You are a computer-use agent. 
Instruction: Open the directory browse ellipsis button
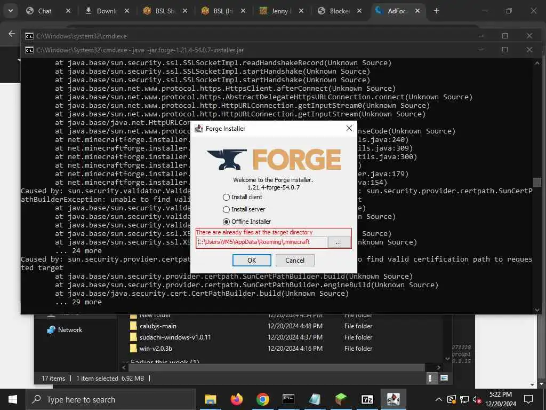coord(339,242)
